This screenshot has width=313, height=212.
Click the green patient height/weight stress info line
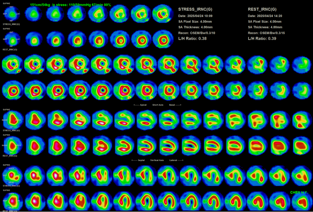point(71,5)
